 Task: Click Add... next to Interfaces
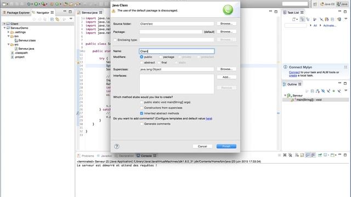click(227, 77)
